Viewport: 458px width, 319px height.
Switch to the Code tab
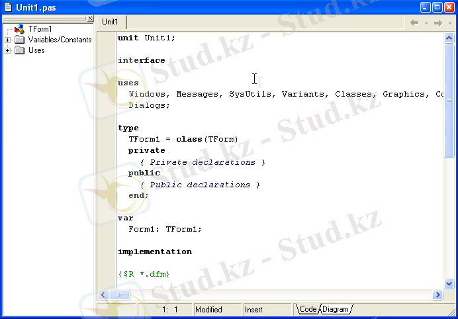point(308,309)
